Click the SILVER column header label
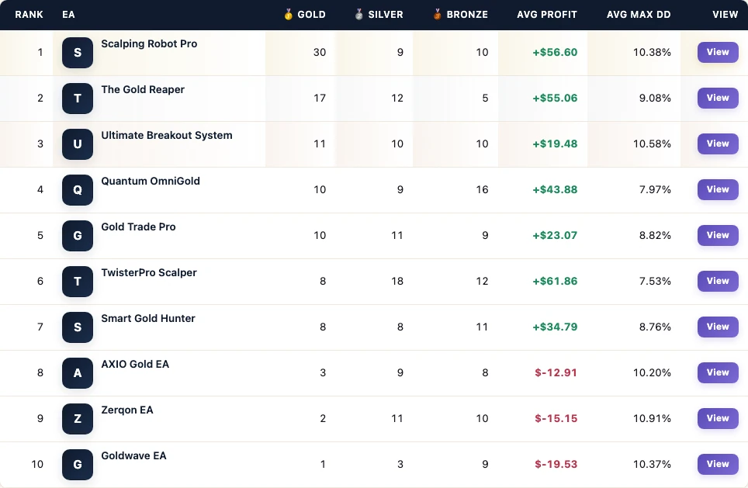Viewport: 748px width, 488px height. tap(386, 14)
